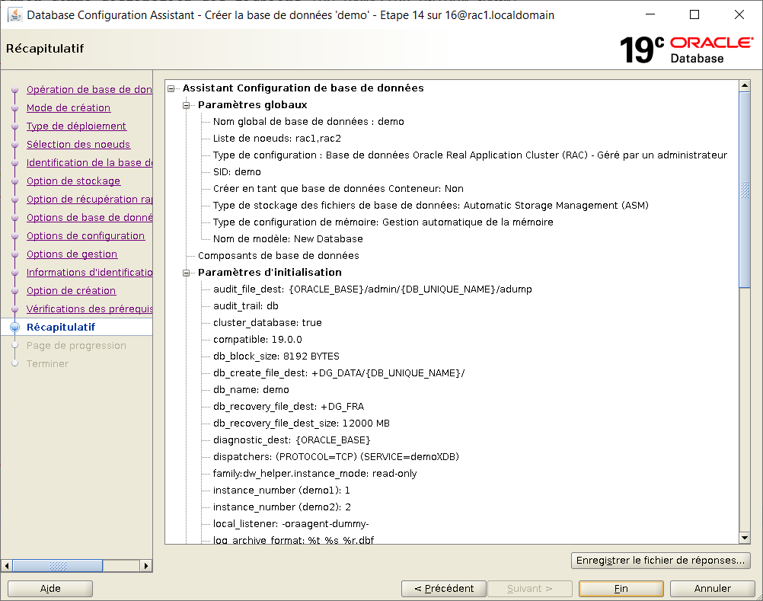763x601 pixels.
Task: Select the 'audit_file_dest' parameter row
Action: [x=372, y=289]
